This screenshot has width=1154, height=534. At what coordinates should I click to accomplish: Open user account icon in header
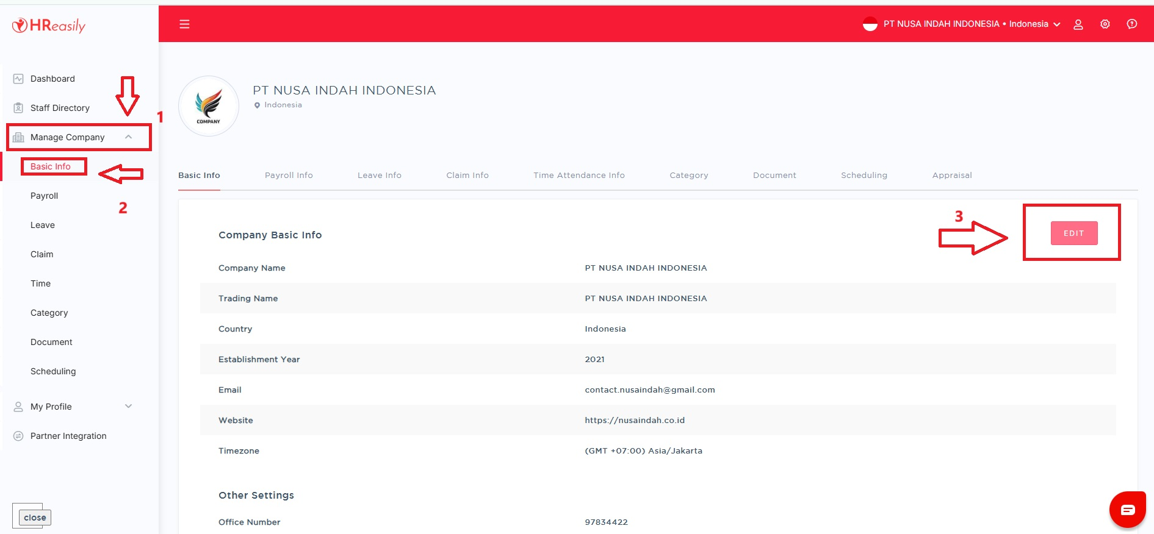(x=1078, y=24)
